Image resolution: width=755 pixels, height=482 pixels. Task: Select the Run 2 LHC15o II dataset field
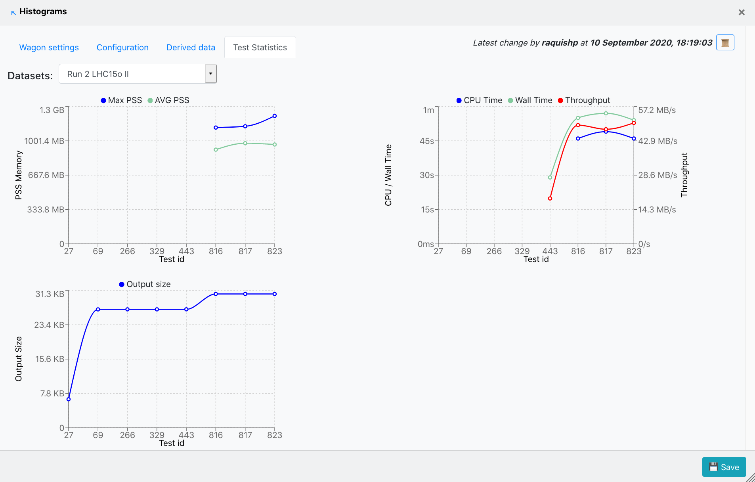132,74
